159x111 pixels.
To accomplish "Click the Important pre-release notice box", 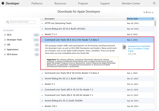I will (82, 63).
